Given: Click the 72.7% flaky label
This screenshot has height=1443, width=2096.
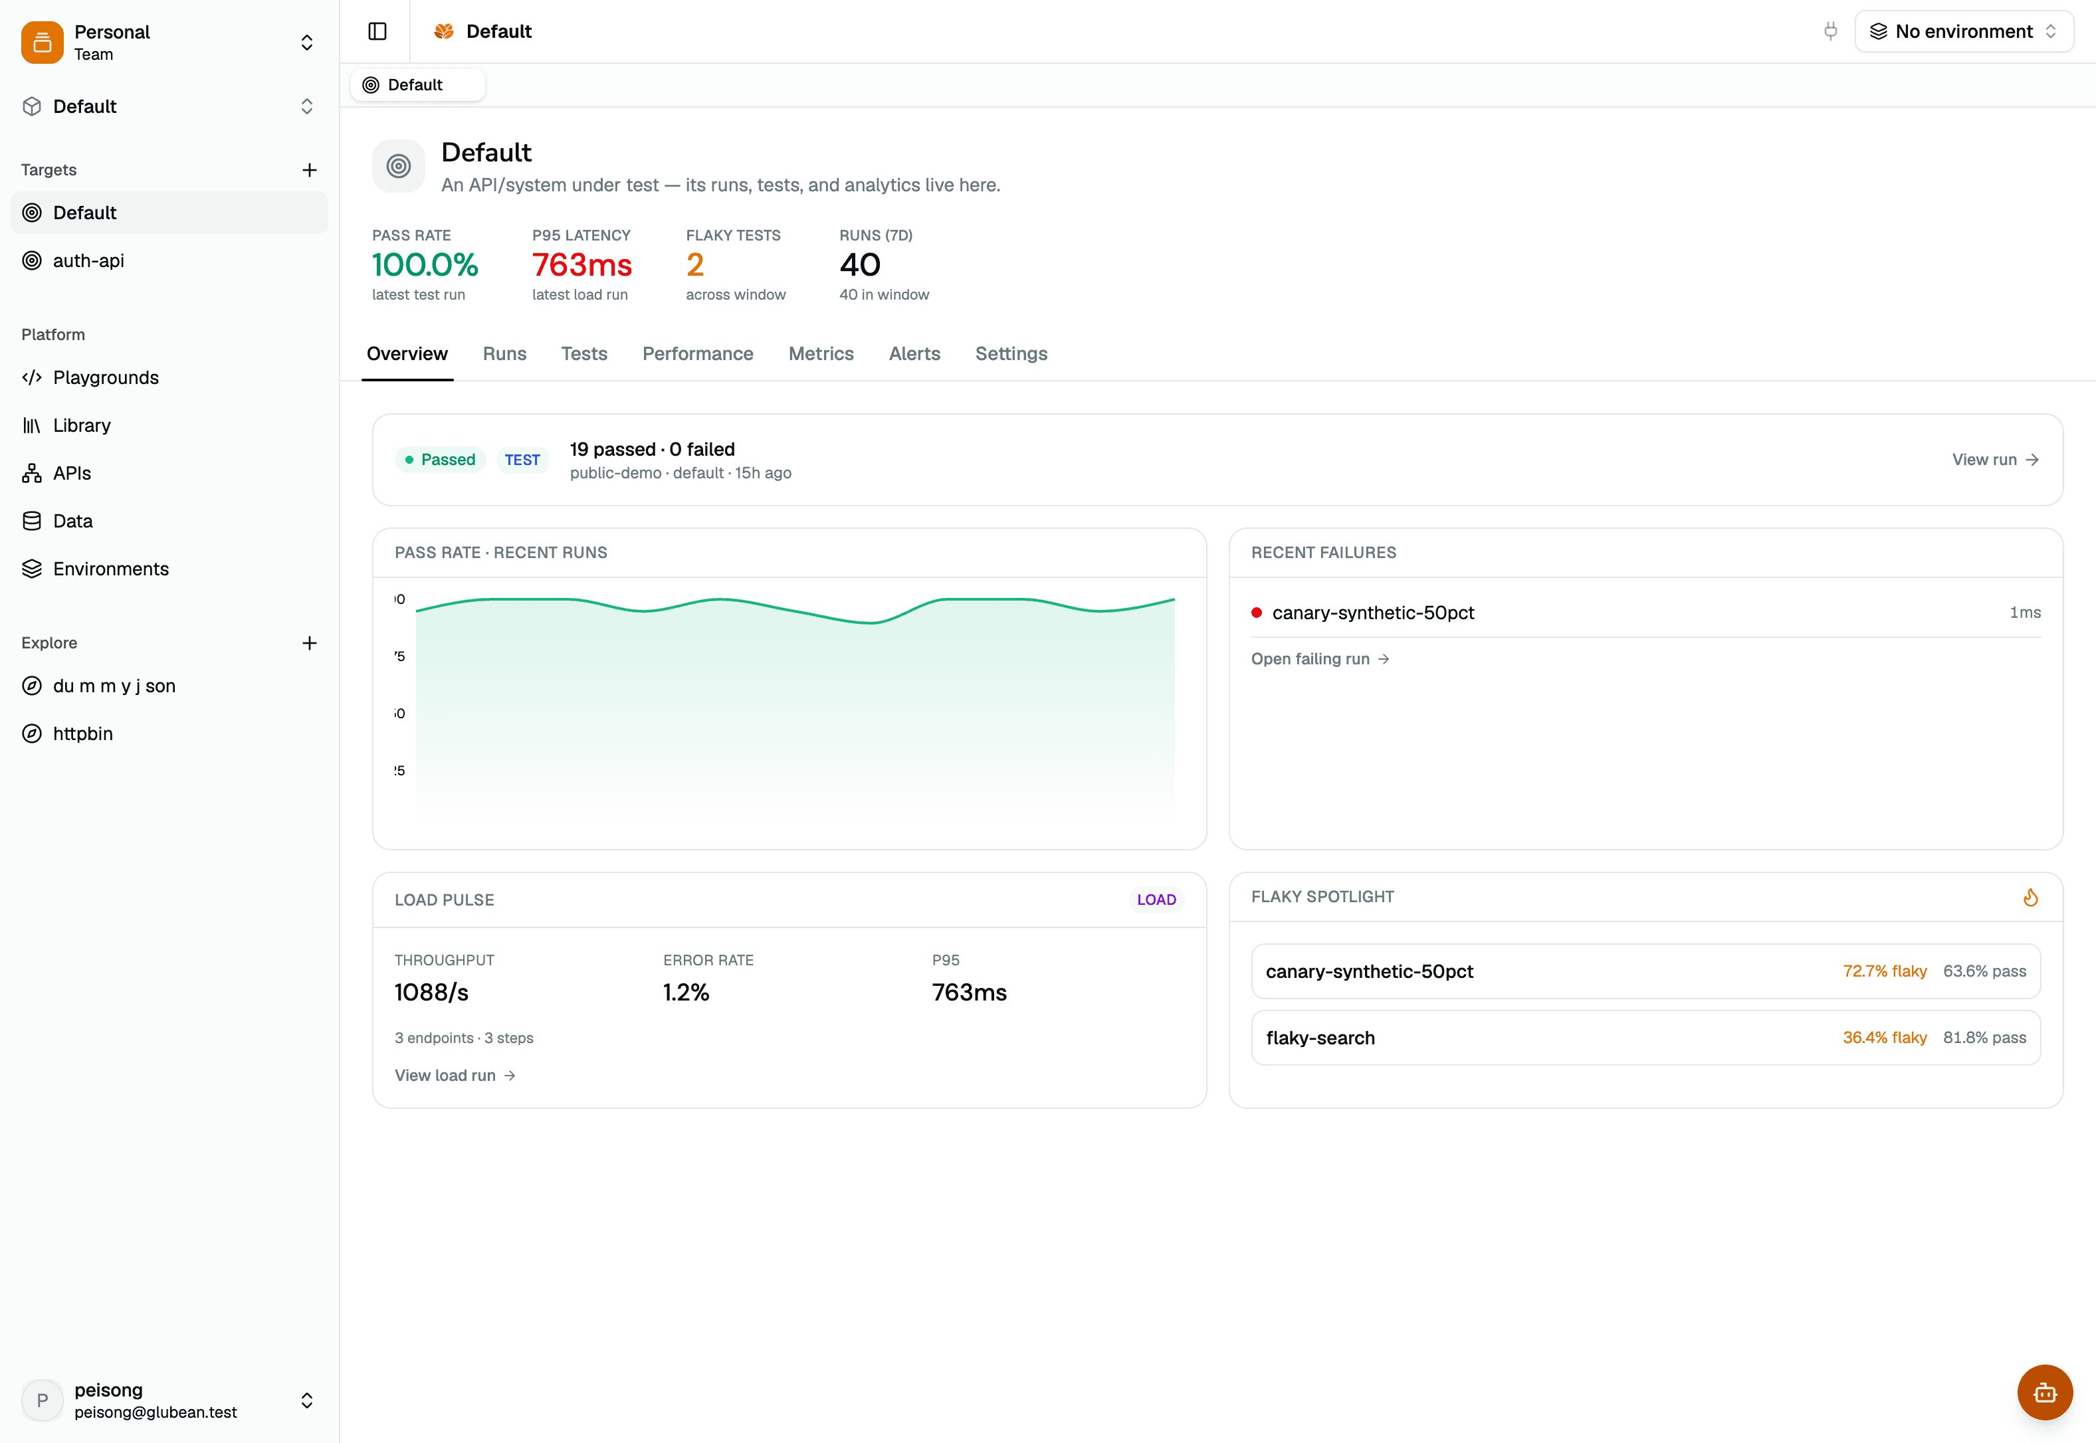Looking at the screenshot, I should [1885, 971].
